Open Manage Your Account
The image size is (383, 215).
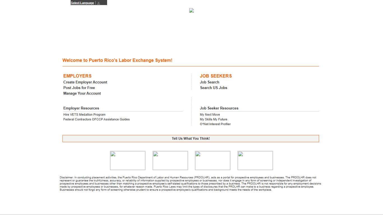coord(82,93)
